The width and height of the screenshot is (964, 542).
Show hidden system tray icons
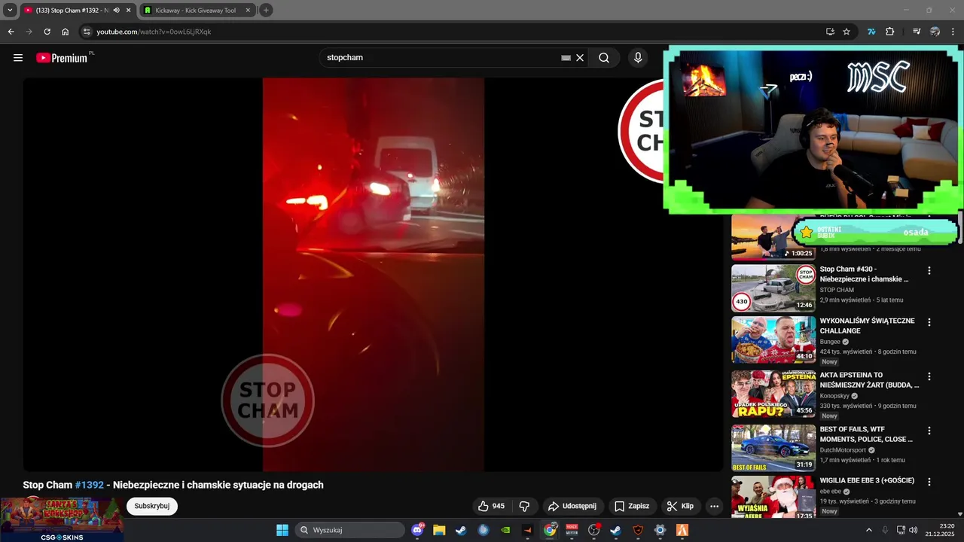pyautogui.click(x=868, y=530)
